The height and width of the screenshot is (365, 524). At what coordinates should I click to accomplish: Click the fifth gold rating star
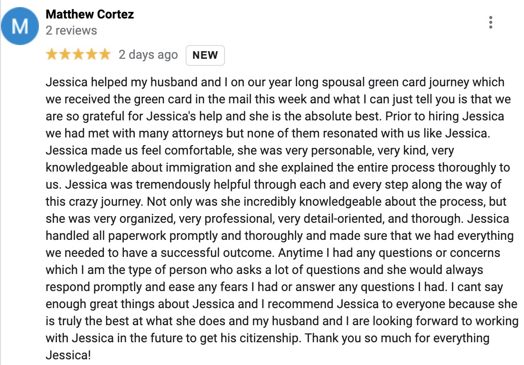point(104,54)
